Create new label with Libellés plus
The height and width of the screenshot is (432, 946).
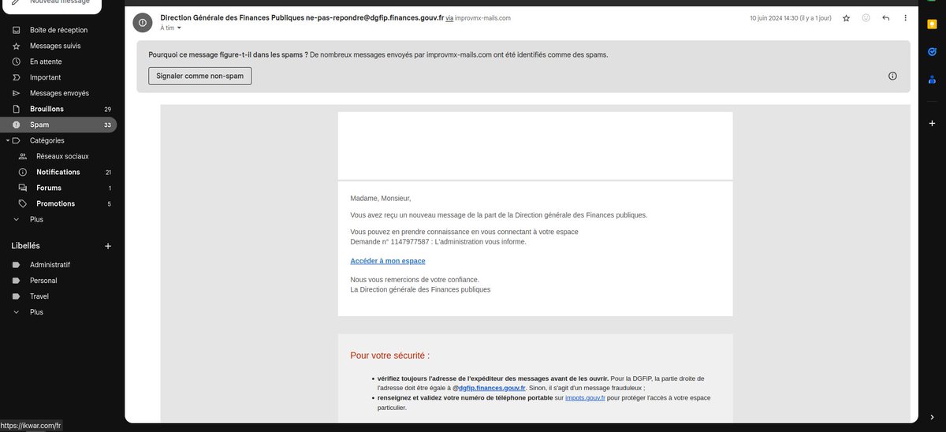(x=108, y=246)
